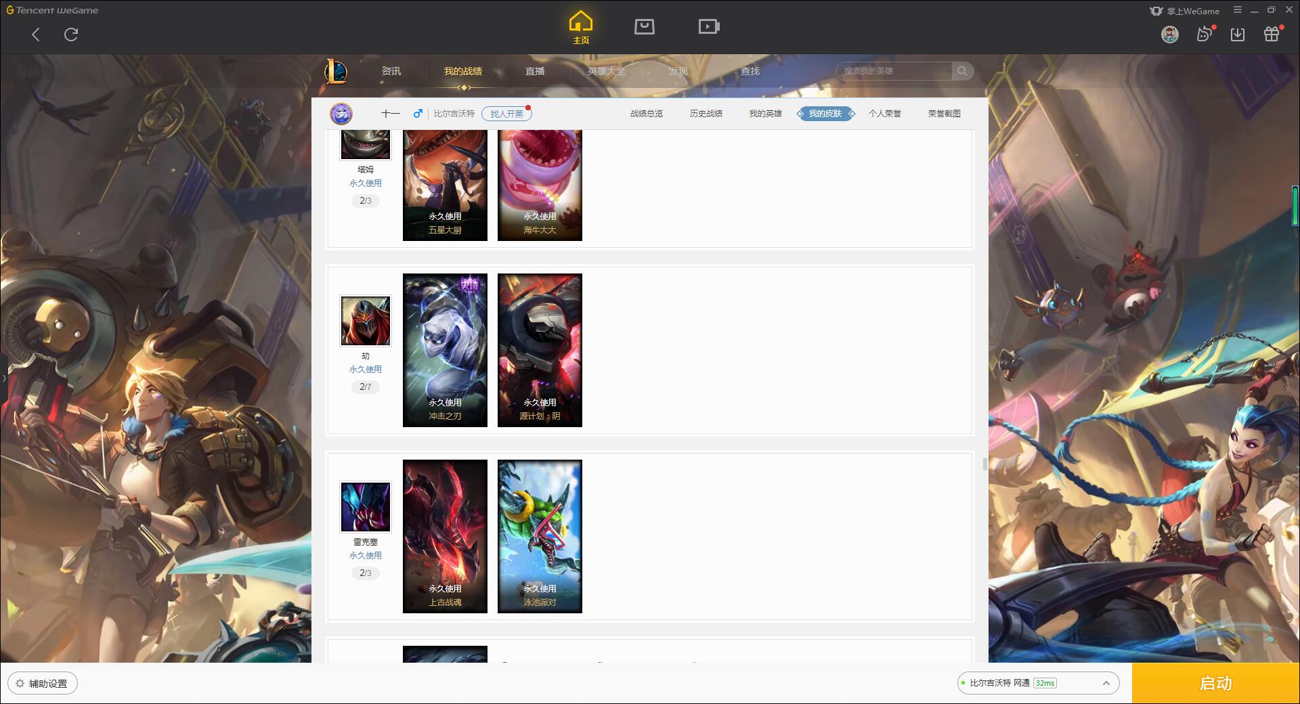The width and height of the screenshot is (1300, 704).
Task: Click the 找人开黑 button
Action: (506, 114)
